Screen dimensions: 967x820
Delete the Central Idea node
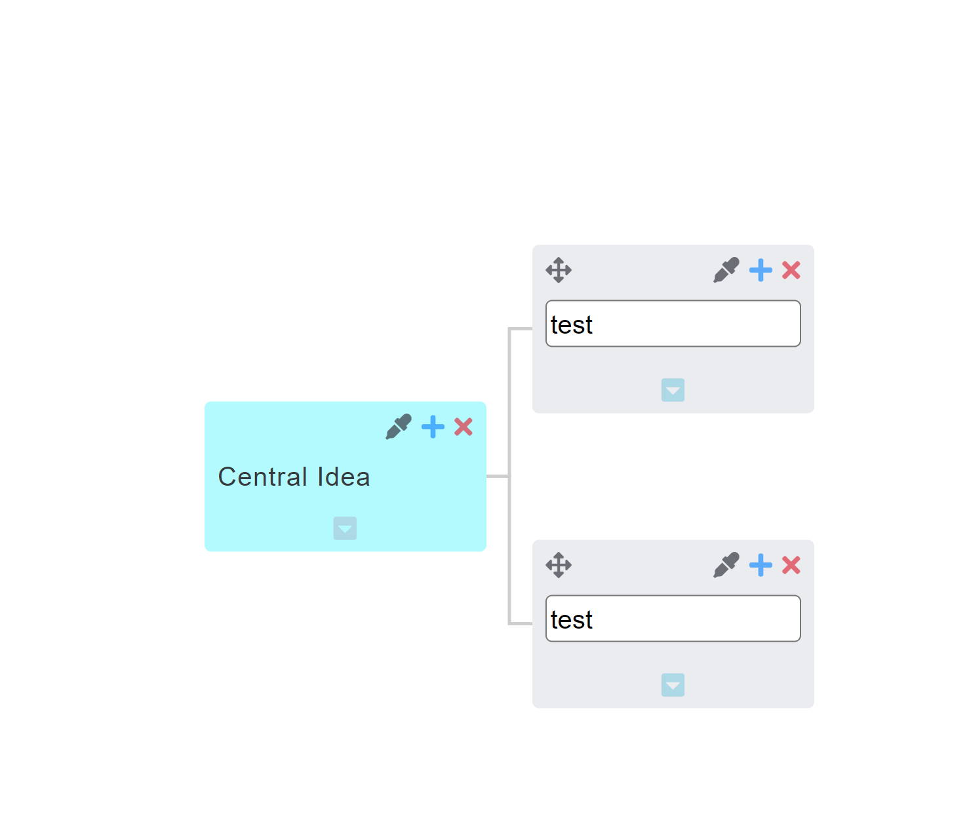(464, 427)
